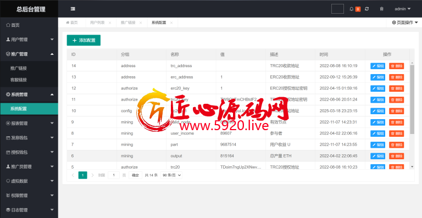Viewport: 422px width, 218px height.
Task: Open 推广链接 in the sidebar
Action: click(29, 68)
